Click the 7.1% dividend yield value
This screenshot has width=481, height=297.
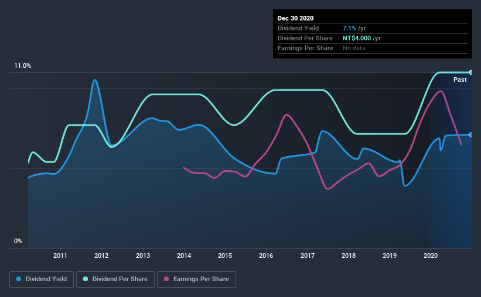pyautogui.click(x=349, y=29)
